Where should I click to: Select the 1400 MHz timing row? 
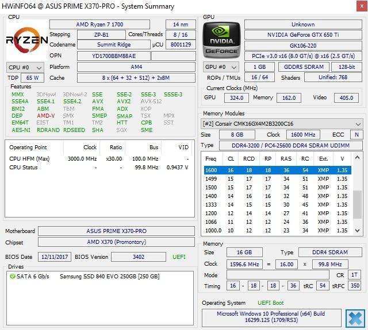coord(277,196)
